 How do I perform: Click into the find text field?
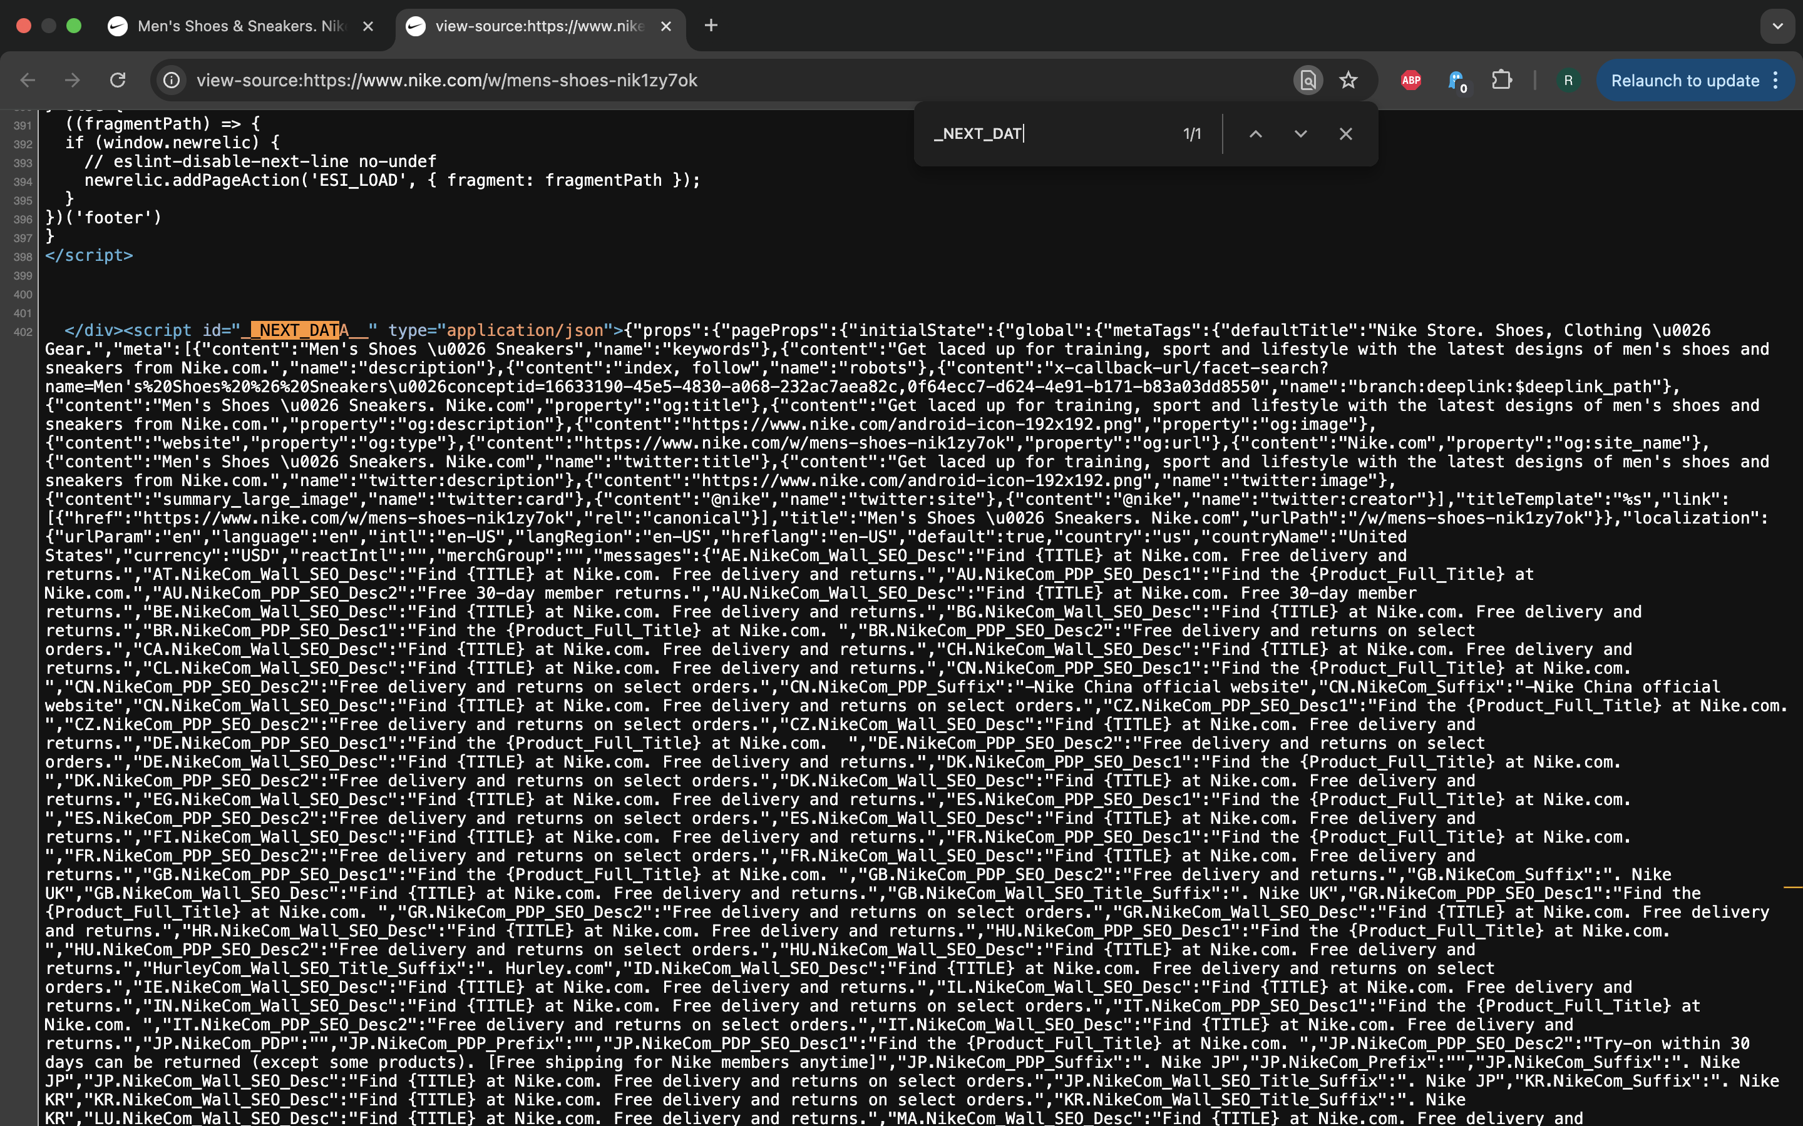[1043, 134]
